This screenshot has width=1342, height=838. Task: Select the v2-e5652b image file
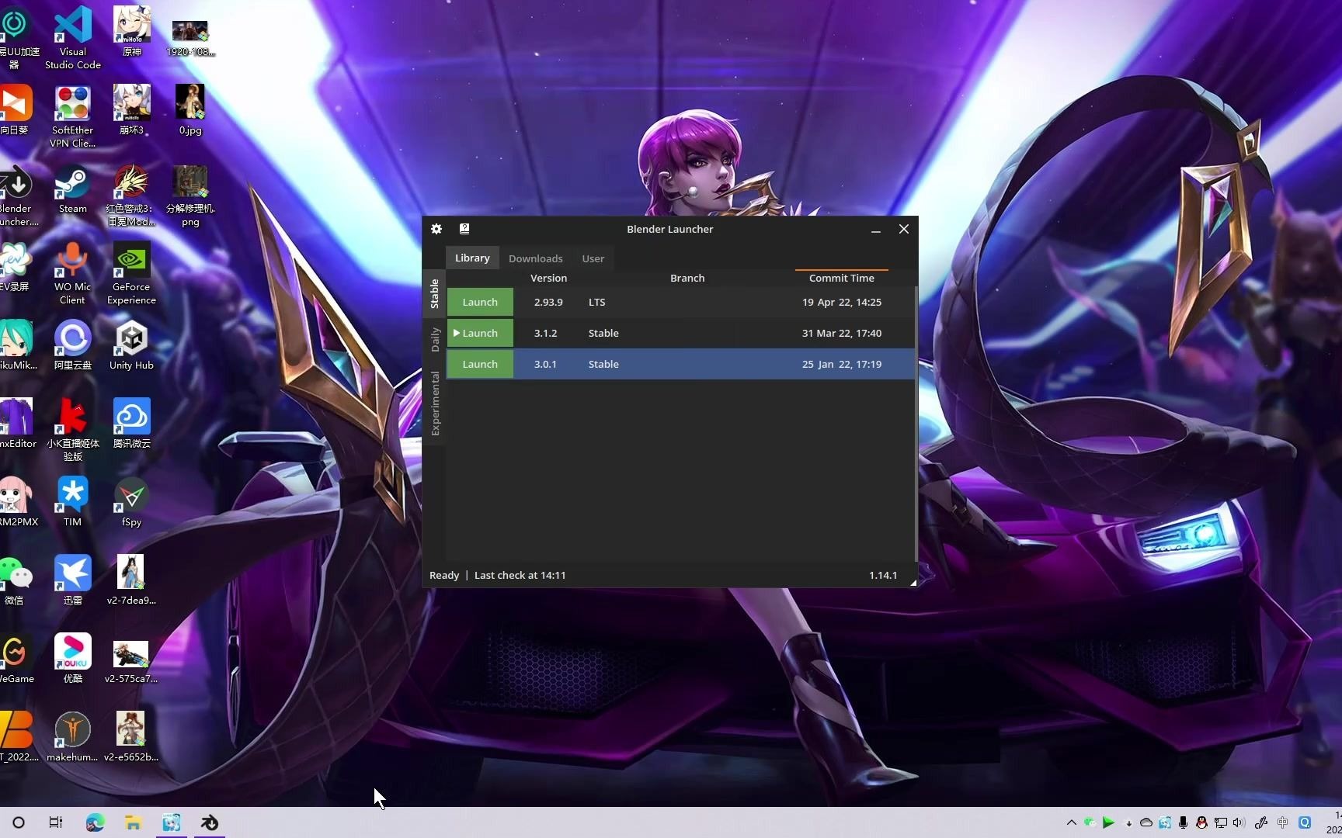[x=131, y=737]
